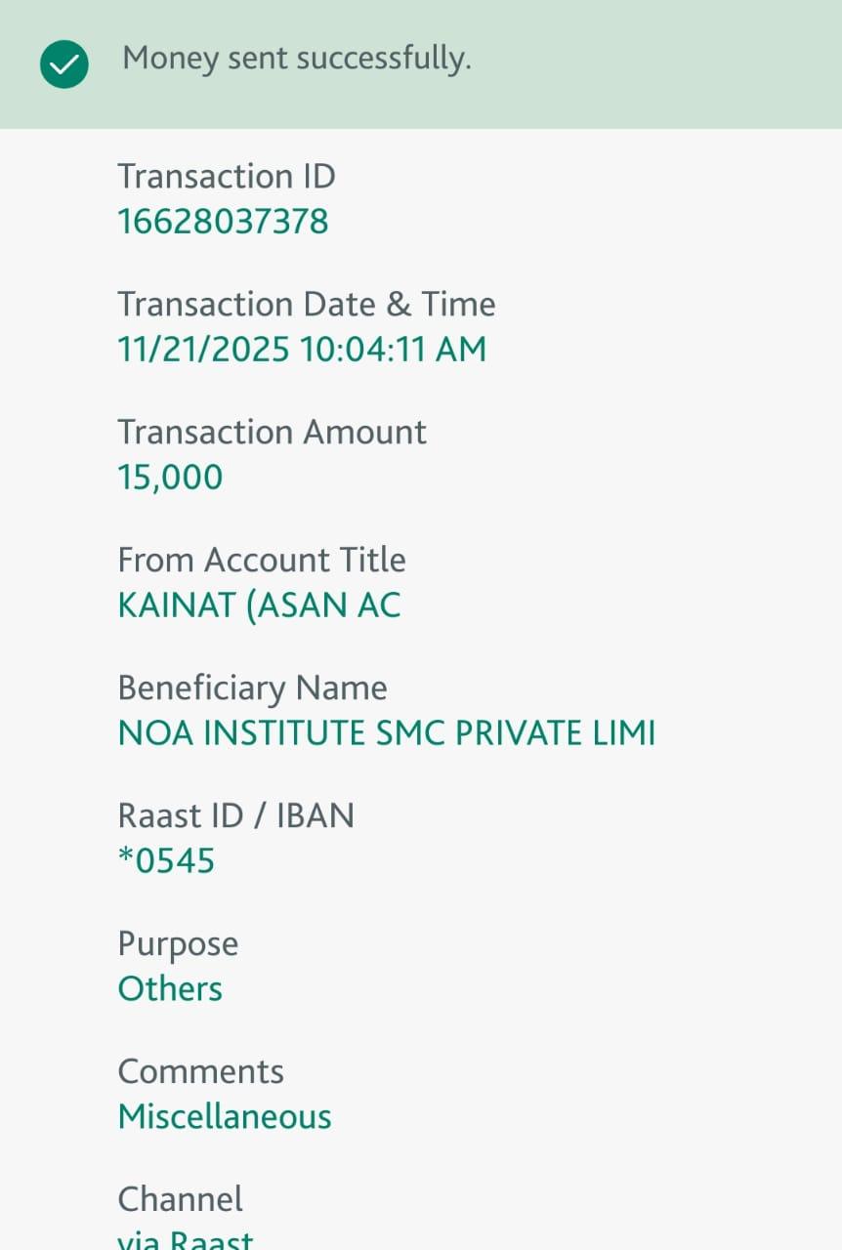Click the Comments label
Viewport: 842px width, 1250px height.
(200, 1072)
